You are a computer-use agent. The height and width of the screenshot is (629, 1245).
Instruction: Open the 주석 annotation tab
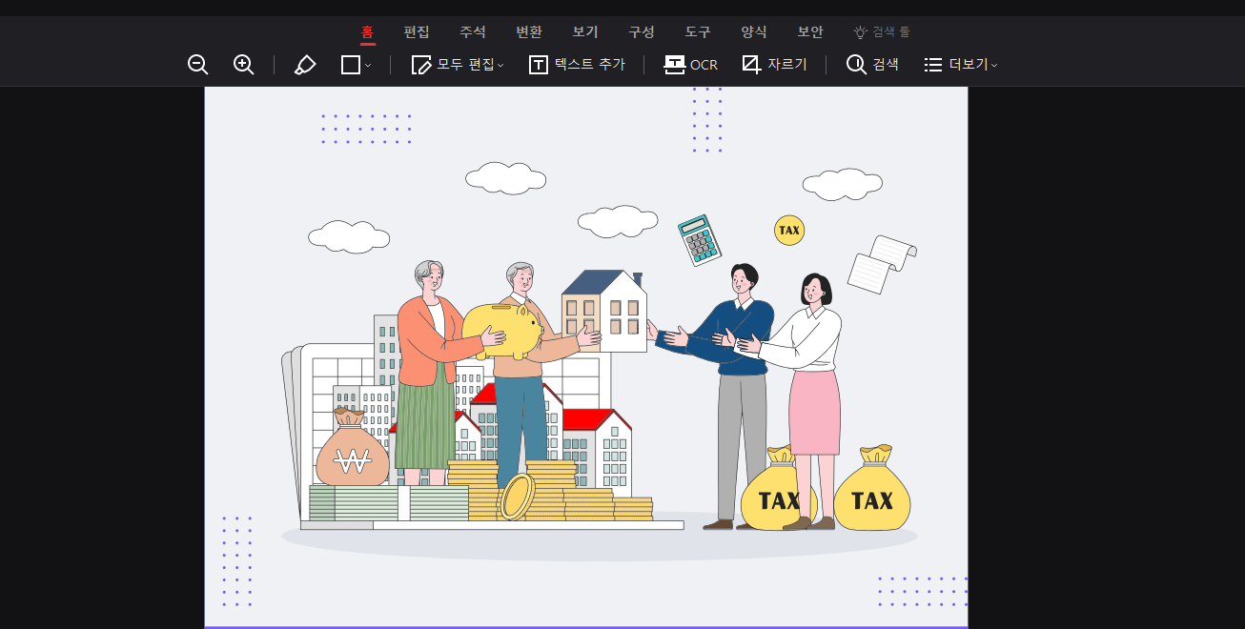pos(473,31)
